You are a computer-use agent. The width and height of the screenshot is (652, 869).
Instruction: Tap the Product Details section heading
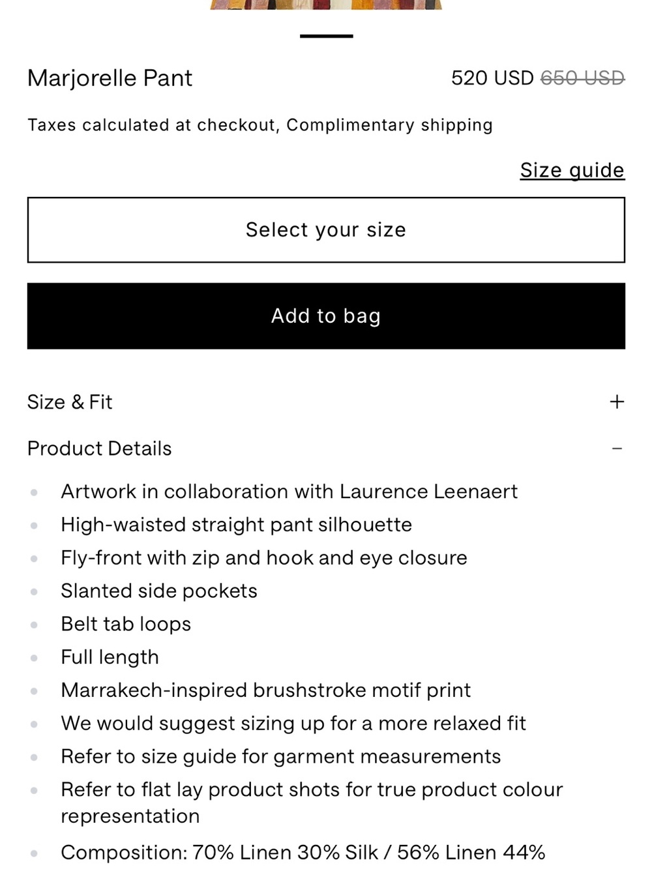(x=100, y=449)
